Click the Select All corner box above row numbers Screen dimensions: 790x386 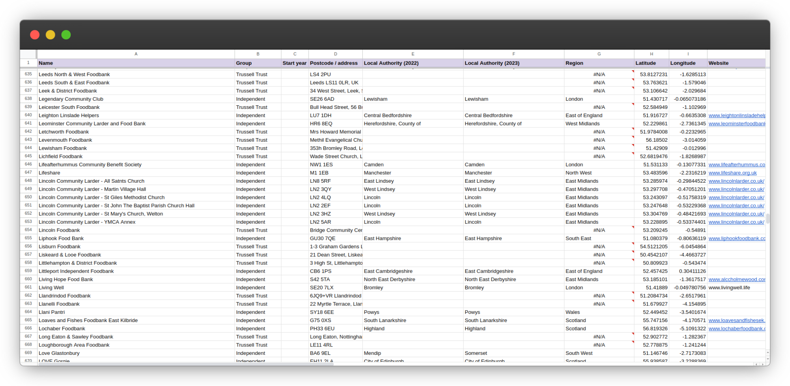28,54
